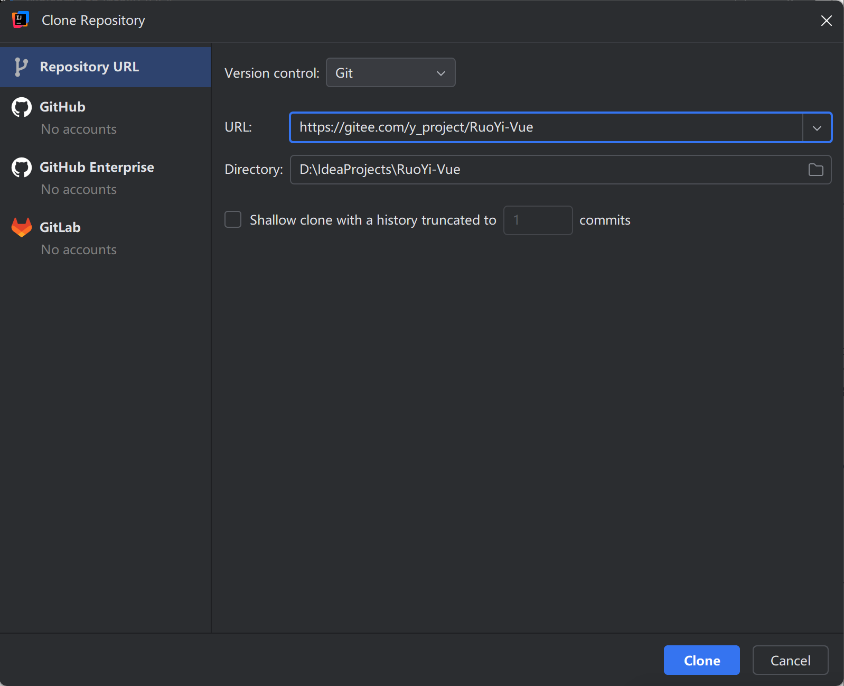
Task: Click the GitHub Enterprise octocat icon
Action: point(22,168)
